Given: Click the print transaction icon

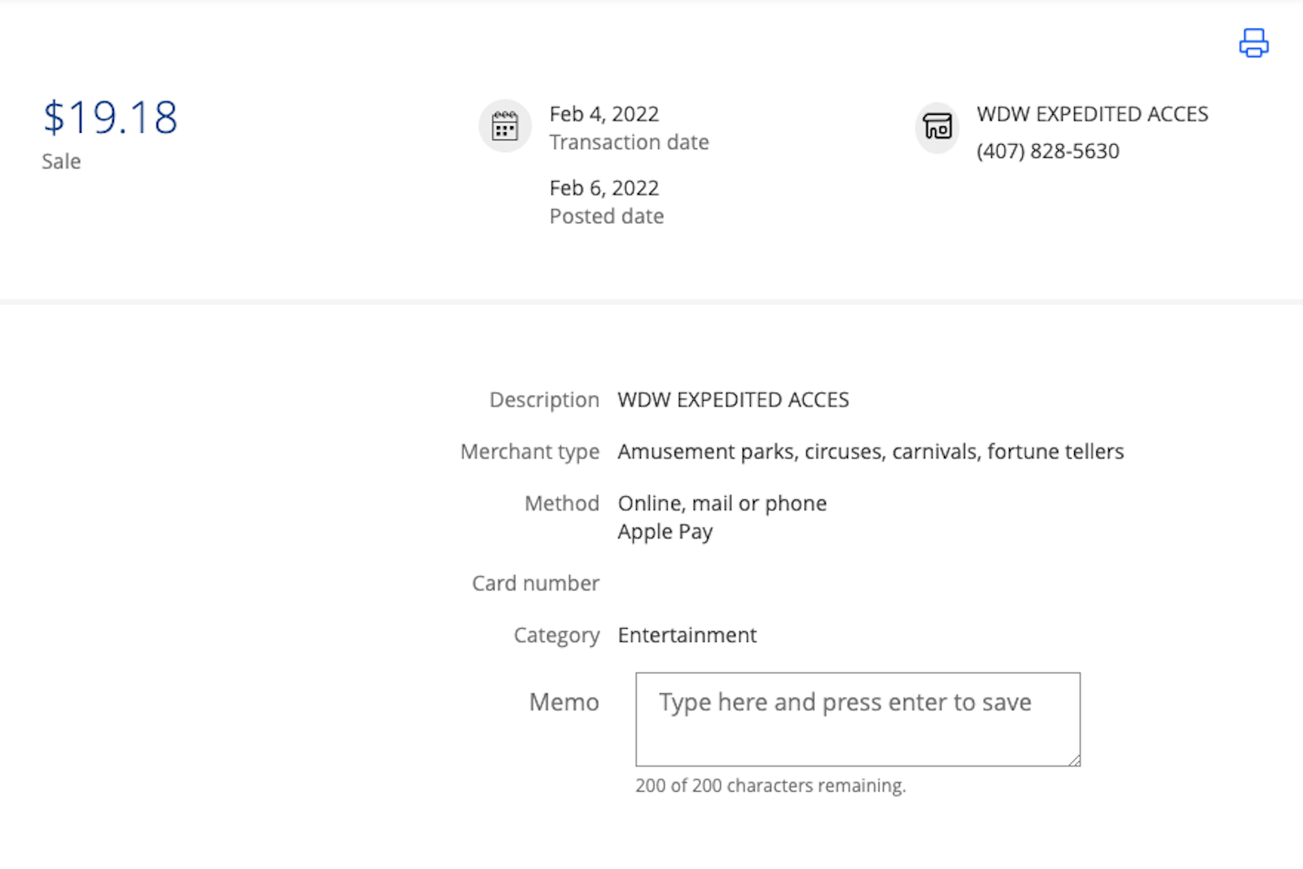Looking at the screenshot, I should pos(1253,43).
